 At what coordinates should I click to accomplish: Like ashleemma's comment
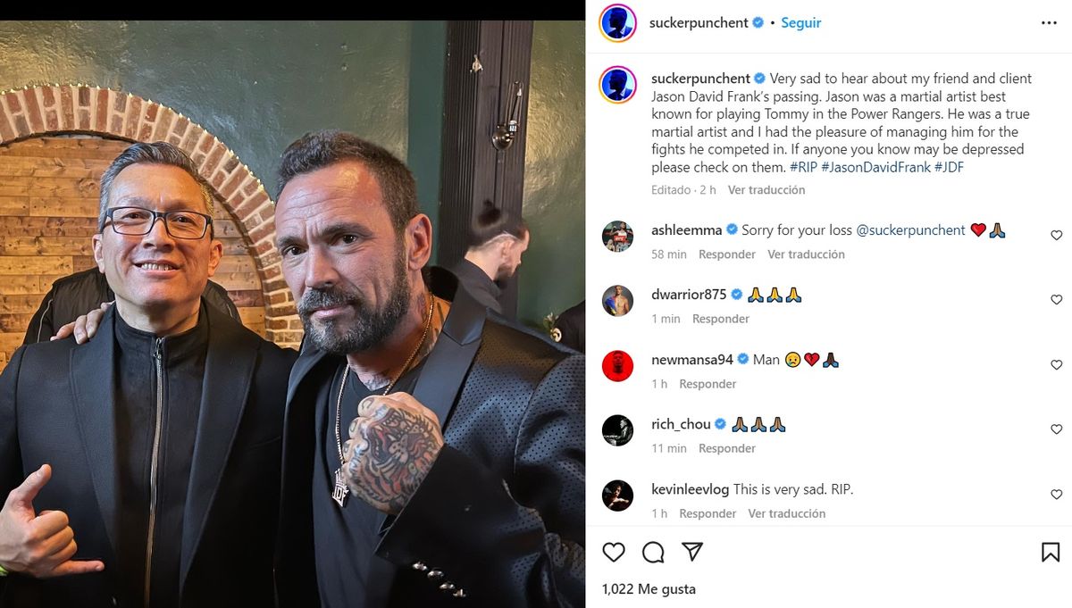point(1056,236)
